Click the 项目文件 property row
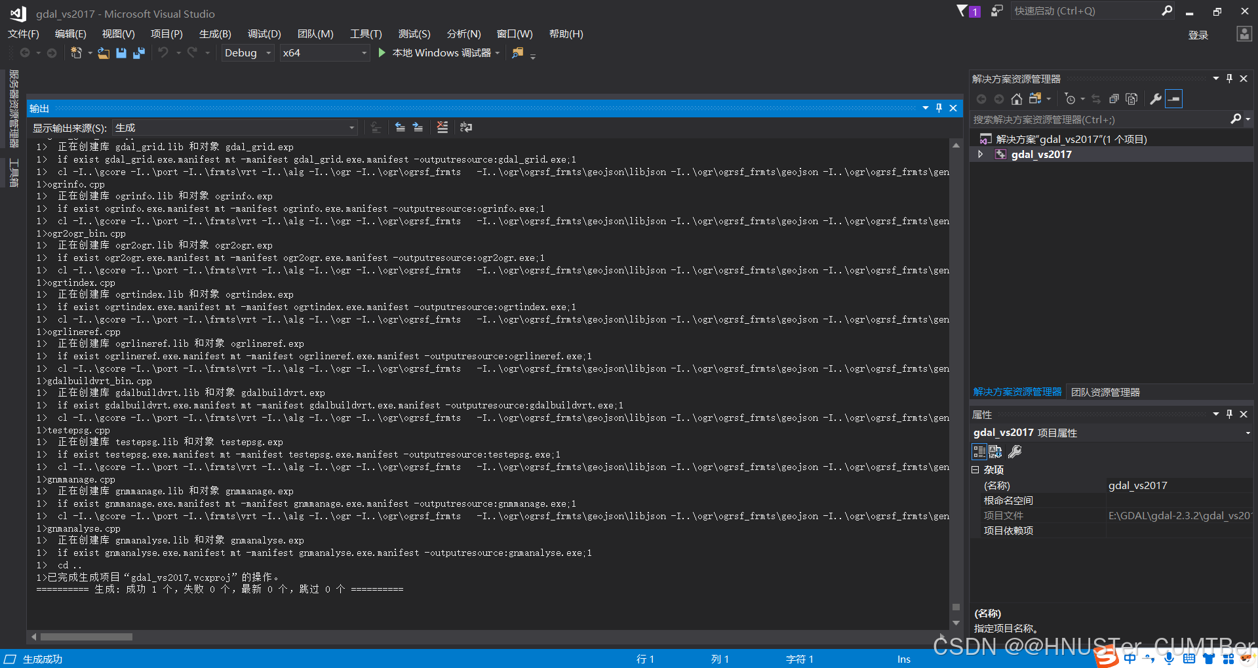This screenshot has width=1258, height=668. click(1112, 516)
